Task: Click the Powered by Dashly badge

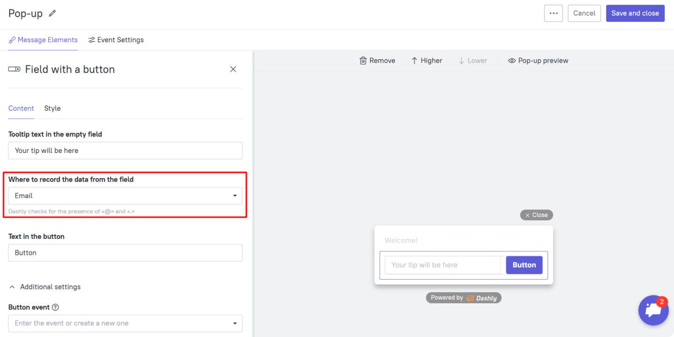Action: (463, 298)
